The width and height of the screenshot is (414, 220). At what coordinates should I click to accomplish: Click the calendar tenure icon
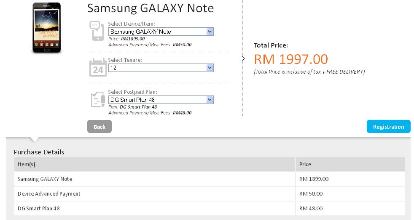[98, 67]
